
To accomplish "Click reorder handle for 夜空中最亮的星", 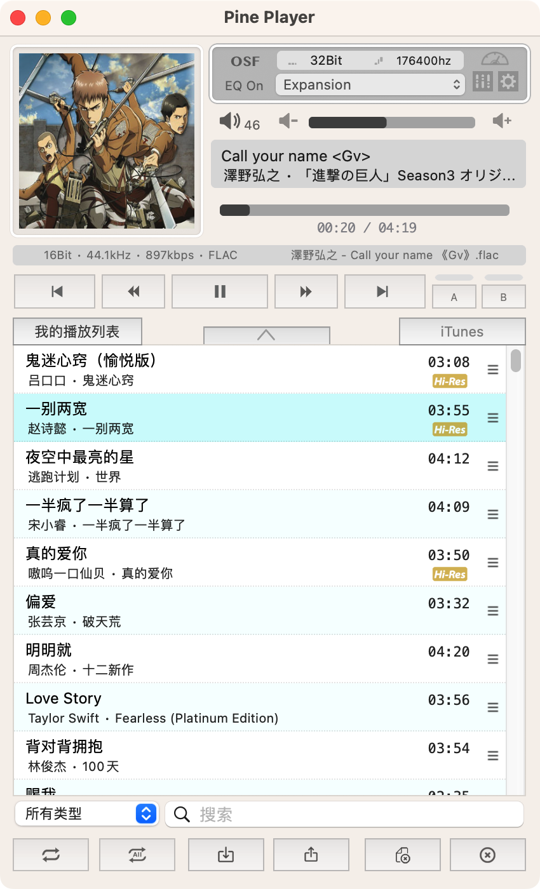I will [493, 466].
